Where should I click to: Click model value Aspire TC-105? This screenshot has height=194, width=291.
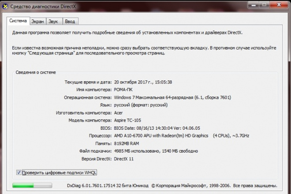pos(127,120)
